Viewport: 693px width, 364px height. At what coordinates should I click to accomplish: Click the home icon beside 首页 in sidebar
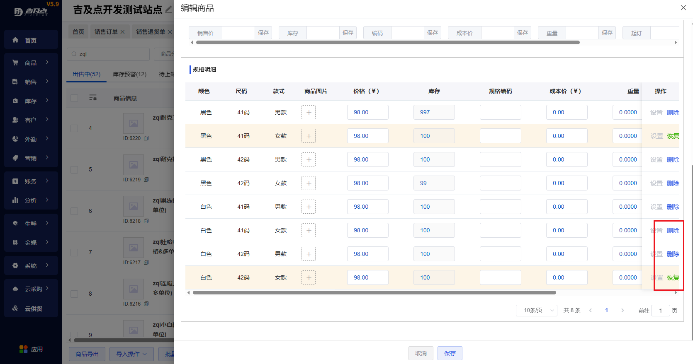[x=15, y=40]
